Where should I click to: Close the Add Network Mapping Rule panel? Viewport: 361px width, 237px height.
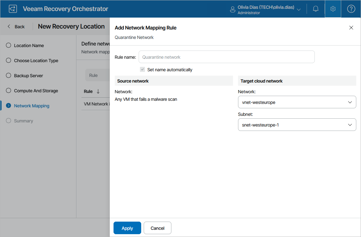coord(351,28)
